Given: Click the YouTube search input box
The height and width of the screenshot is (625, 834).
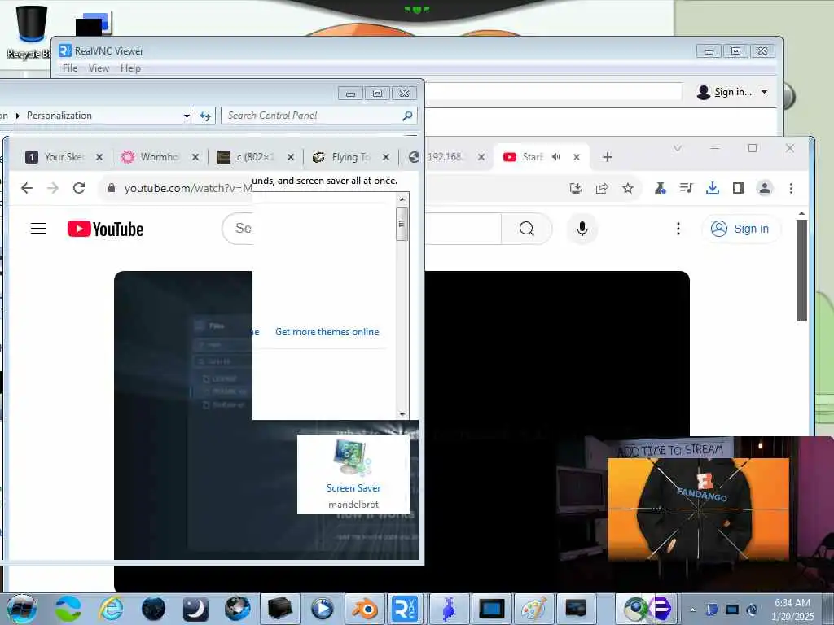Looking at the screenshot, I should pyautogui.click(x=362, y=229).
